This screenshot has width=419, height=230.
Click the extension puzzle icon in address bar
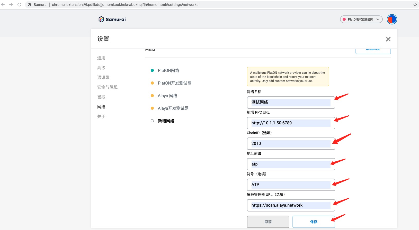[30, 5]
